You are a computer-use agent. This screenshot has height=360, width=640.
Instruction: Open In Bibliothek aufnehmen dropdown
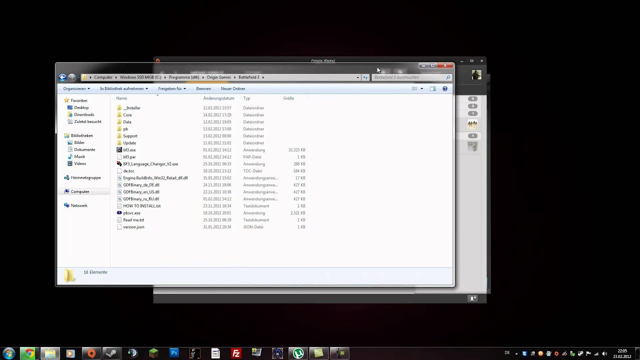pos(123,88)
